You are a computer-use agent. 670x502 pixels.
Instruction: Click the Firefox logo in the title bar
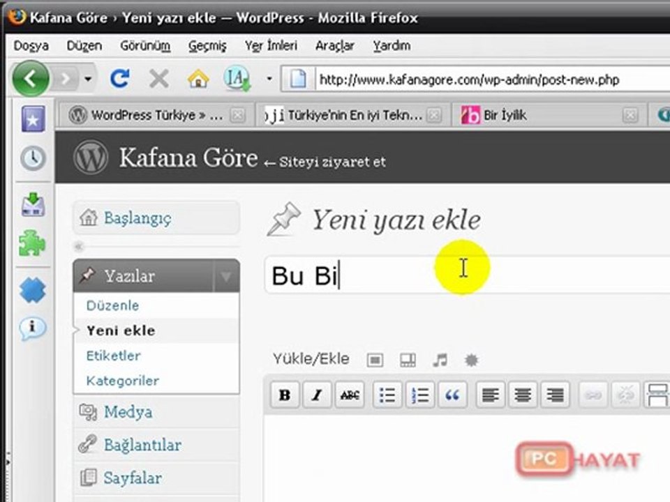[16, 17]
